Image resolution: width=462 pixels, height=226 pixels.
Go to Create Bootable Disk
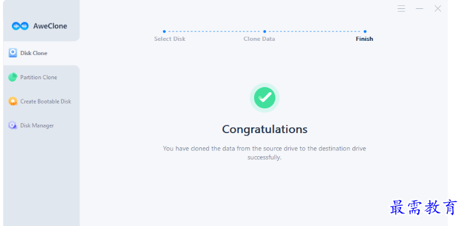[x=41, y=102]
